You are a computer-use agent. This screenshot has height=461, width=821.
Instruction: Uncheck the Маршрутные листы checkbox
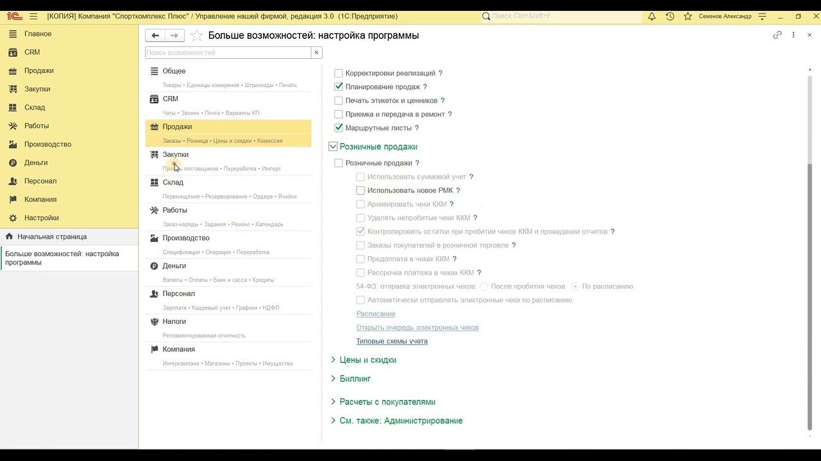click(339, 128)
